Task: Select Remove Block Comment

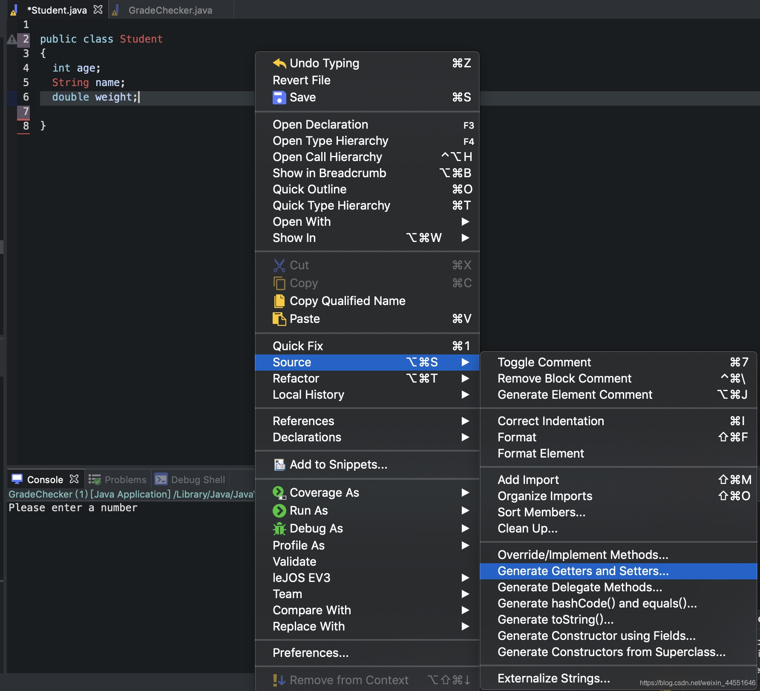Action: click(x=618, y=379)
